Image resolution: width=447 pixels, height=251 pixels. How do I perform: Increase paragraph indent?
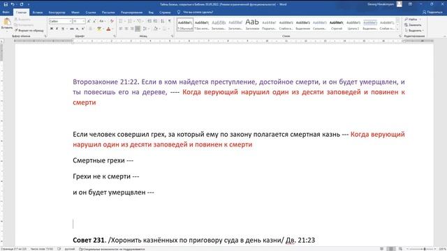pos(155,22)
